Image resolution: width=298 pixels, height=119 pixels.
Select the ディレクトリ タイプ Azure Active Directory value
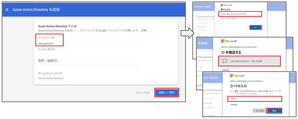(51, 78)
